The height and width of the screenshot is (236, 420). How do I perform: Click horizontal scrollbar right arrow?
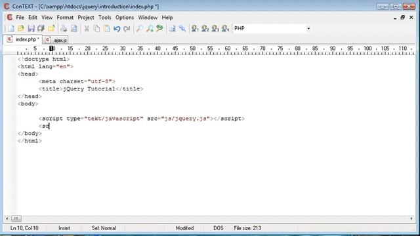click(411, 218)
